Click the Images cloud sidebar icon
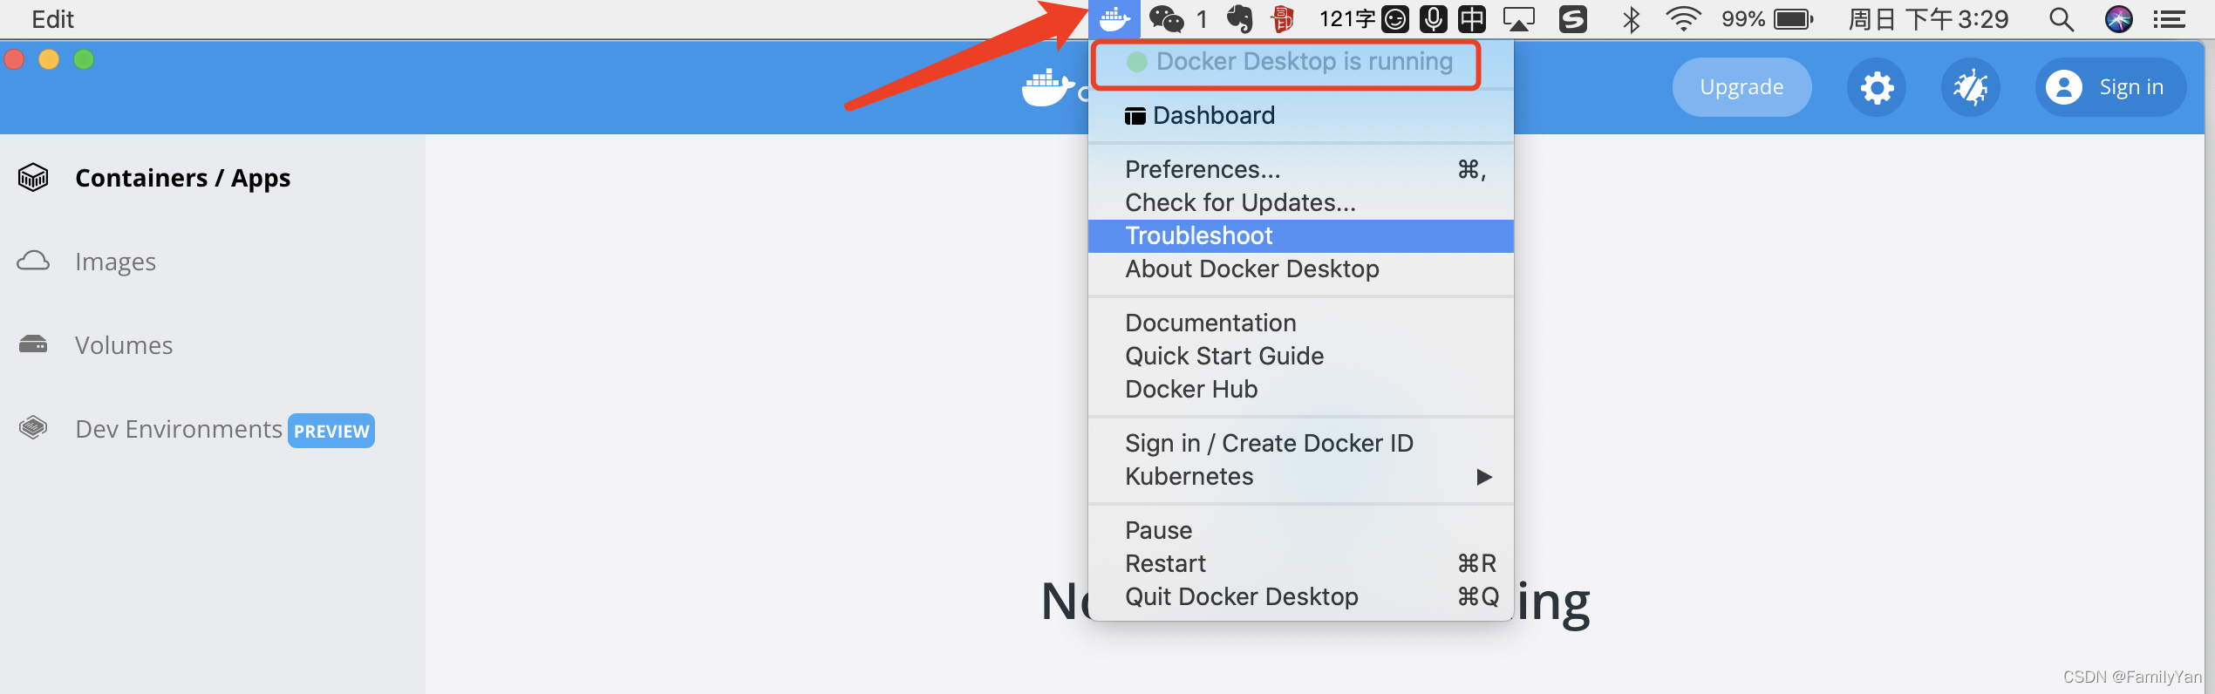This screenshot has width=2215, height=694. click(x=33, y=261)
